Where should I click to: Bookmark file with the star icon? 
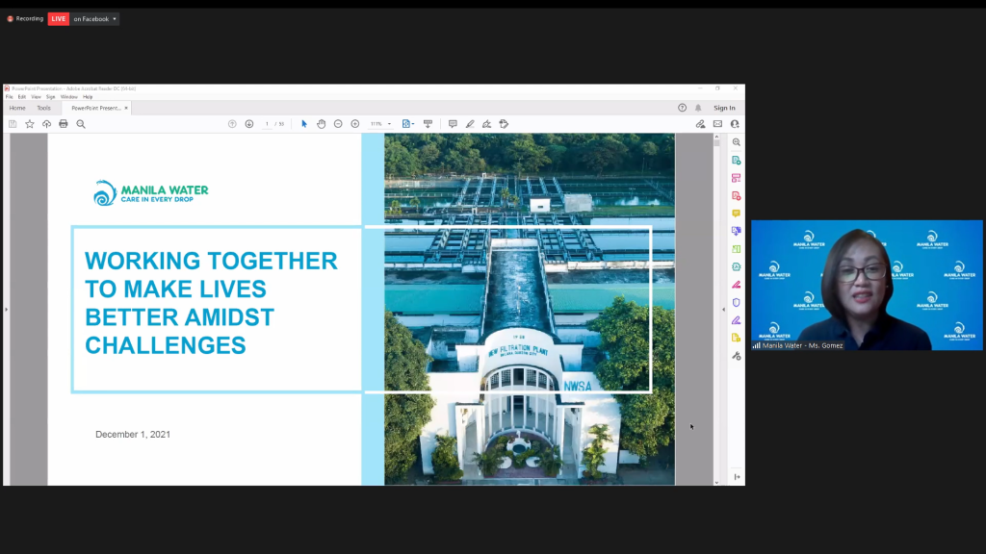click(x=30, y=124)
